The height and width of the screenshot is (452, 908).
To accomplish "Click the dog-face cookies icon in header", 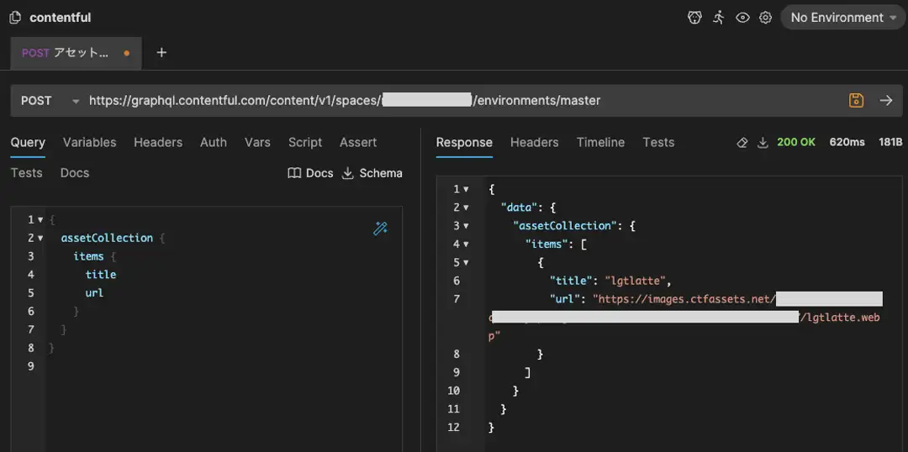I will [x=694, y=18].
